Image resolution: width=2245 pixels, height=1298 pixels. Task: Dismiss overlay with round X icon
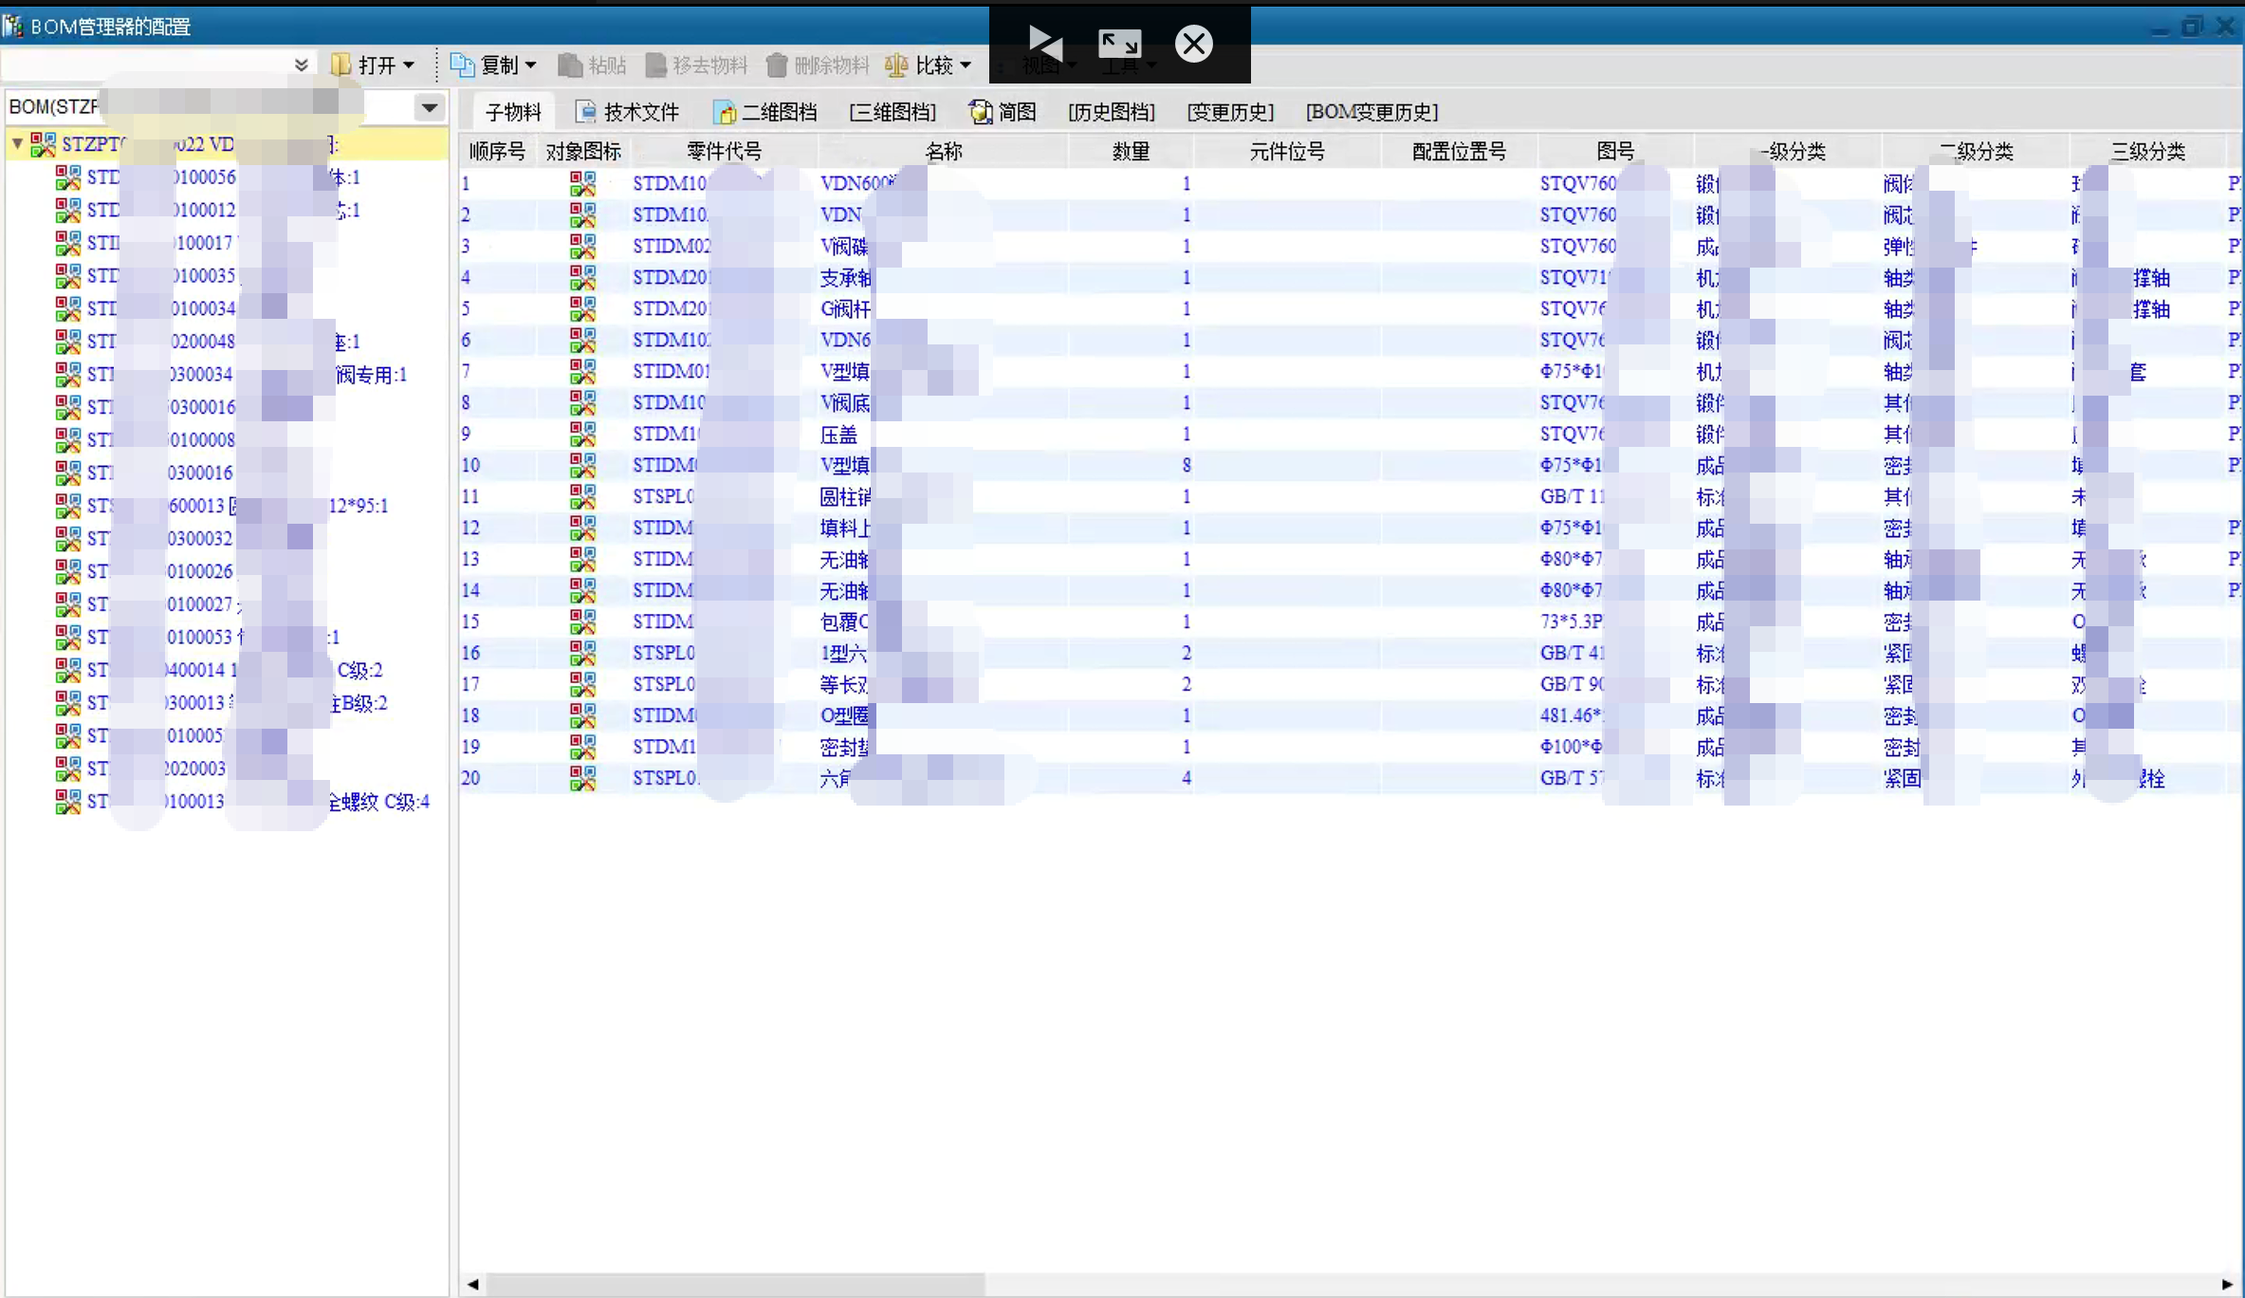(x=1193, y=43)
